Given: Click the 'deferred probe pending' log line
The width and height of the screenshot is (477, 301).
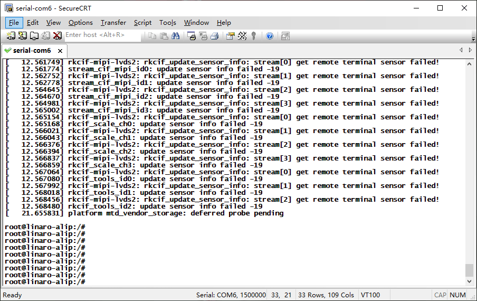Looking at the screenshot, I should (144, 213).
